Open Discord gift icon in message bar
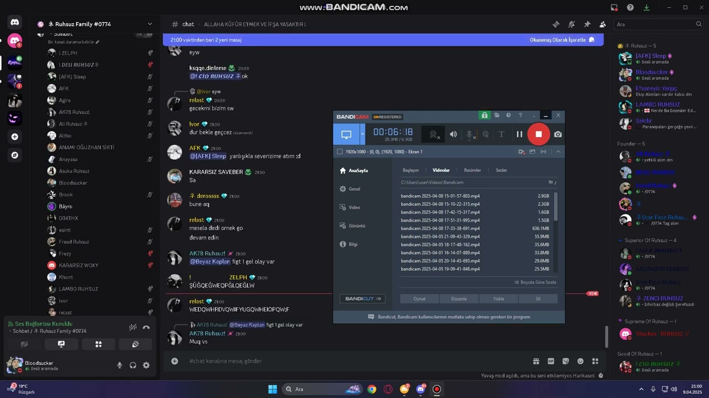This screenshot has height=398, width=709. tap(536, 361)
